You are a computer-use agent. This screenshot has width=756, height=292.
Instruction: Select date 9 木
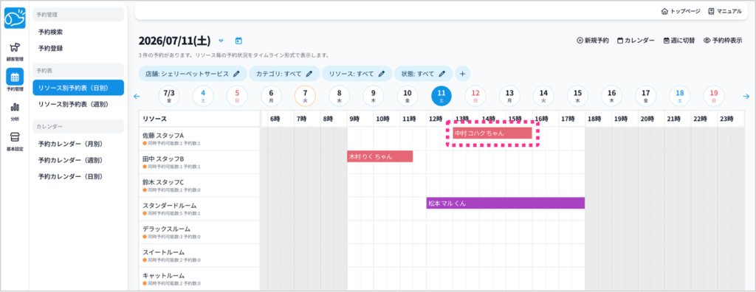click(373, 96)
